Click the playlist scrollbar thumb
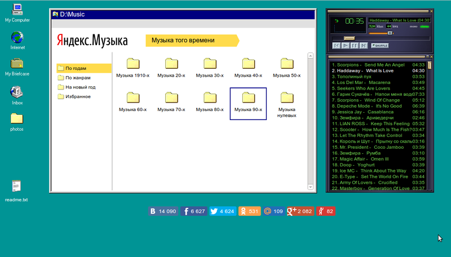This screenshot has width=451, height=257. pyautogui.click(x=430, y=65)
